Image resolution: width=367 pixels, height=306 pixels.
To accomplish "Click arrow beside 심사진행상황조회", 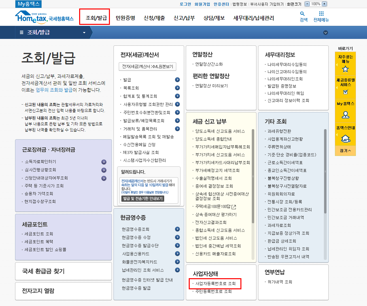I will [104, 170].
